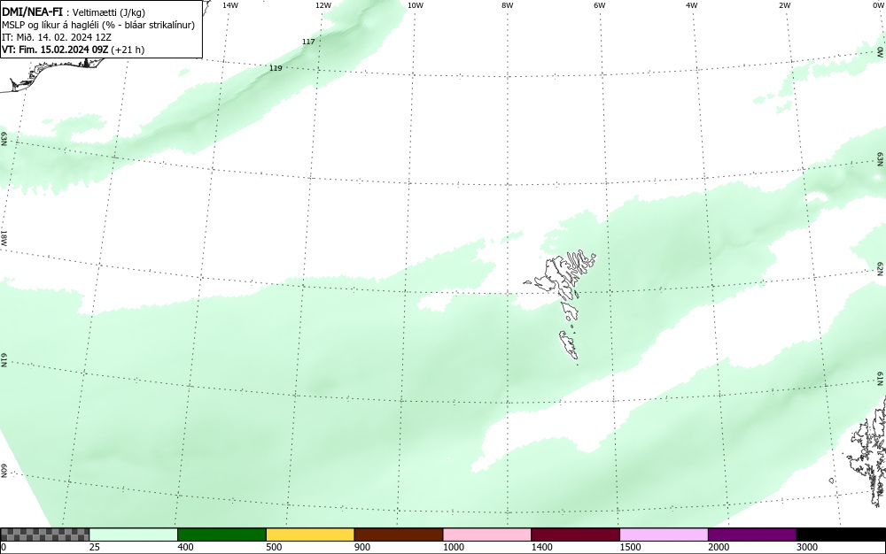Click the legend value 1400
The image size is (886, 554).
tap(542, 547)
